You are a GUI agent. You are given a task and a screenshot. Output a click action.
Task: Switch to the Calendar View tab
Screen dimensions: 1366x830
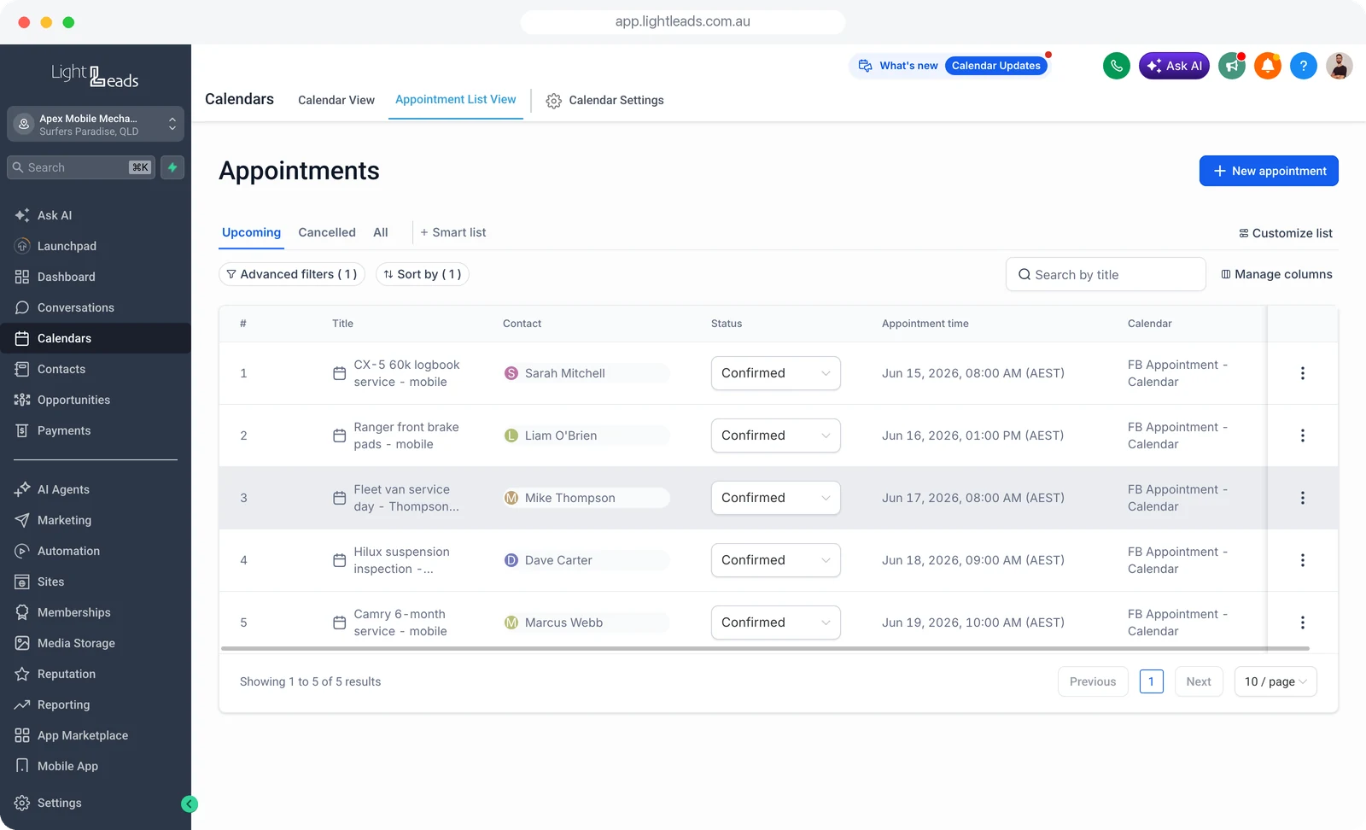(x=336, y=100)
